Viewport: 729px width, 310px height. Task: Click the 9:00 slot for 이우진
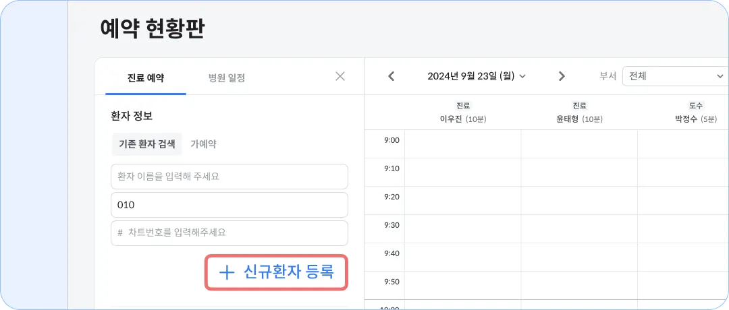(x=463, y=144)
